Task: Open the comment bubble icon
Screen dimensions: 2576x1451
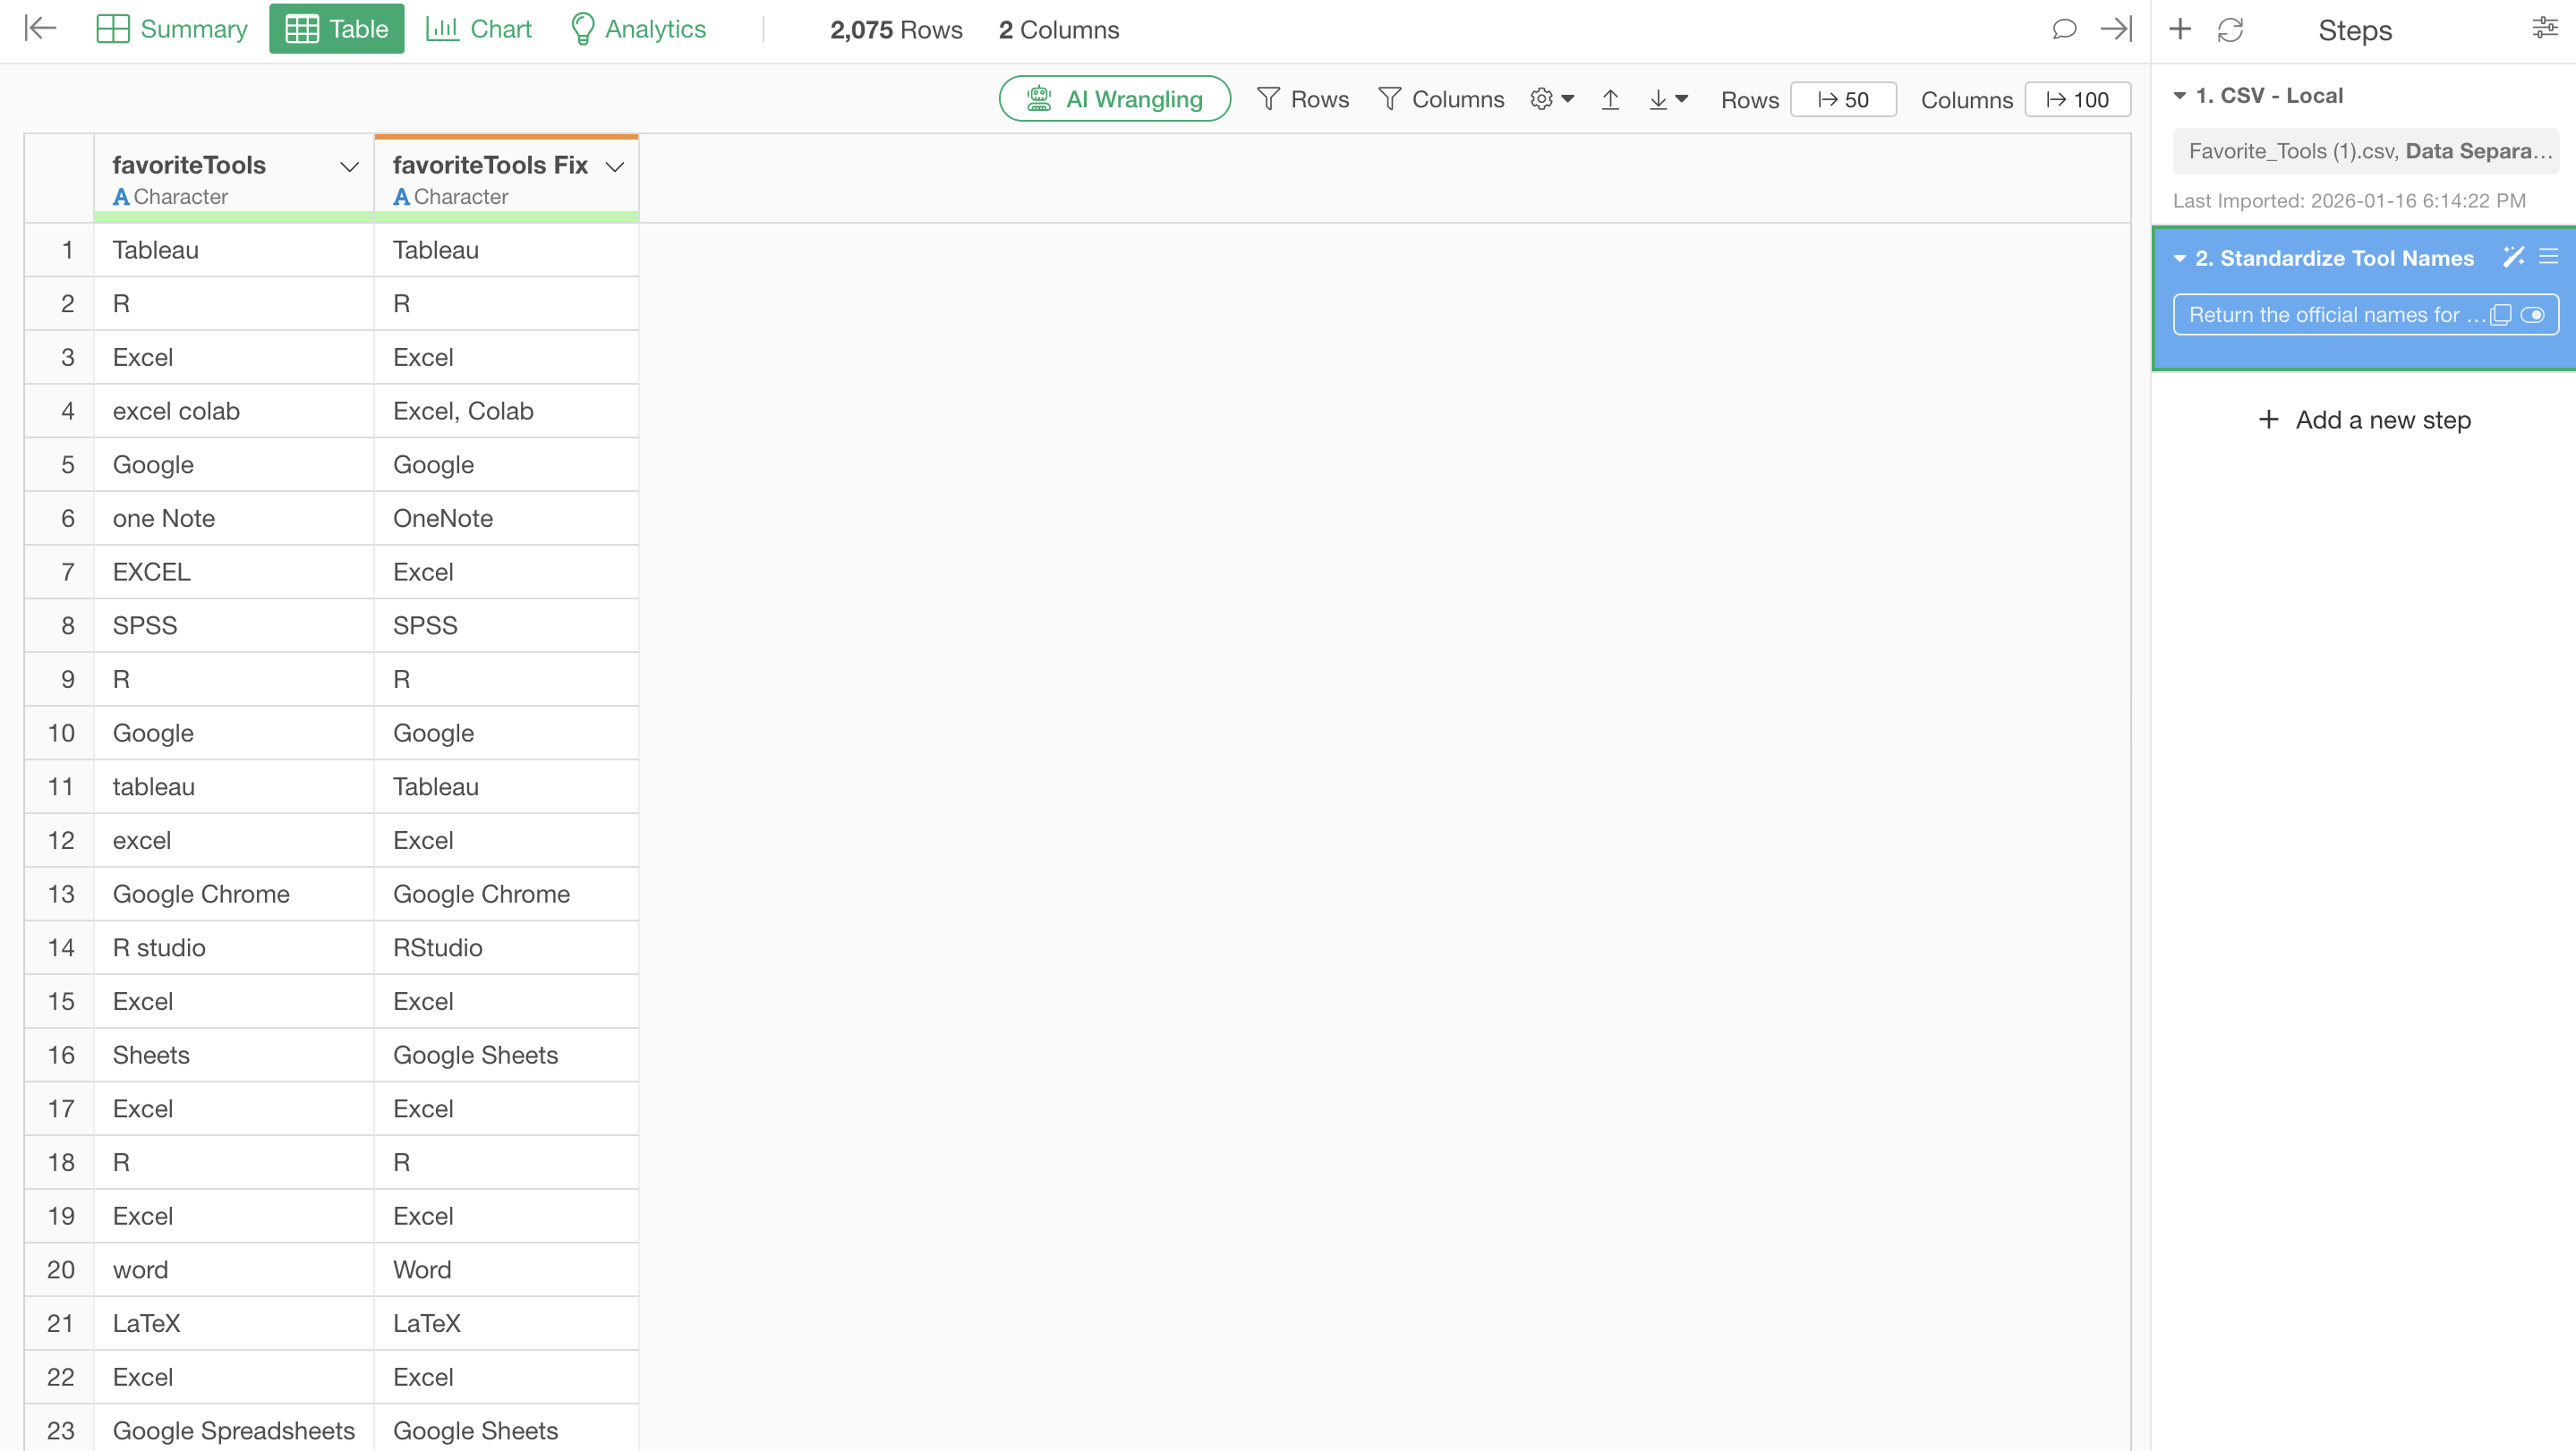Action: point(2064,29)
